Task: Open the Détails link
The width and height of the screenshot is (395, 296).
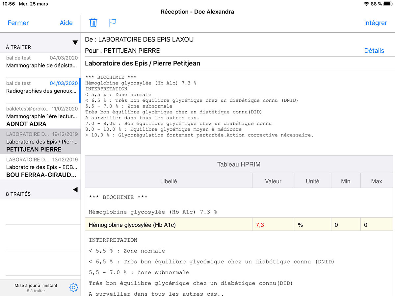Action: pyautogui.click(x=374, y=51)
